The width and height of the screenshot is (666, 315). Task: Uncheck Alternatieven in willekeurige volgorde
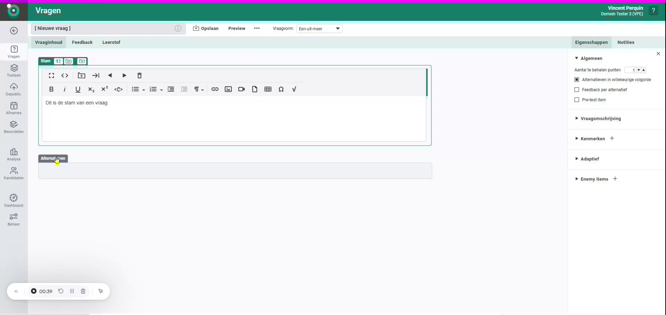point(577,79)
